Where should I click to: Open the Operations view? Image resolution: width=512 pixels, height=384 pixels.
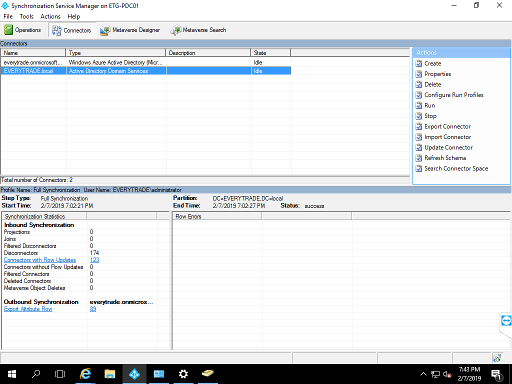(x=22, y=30)
